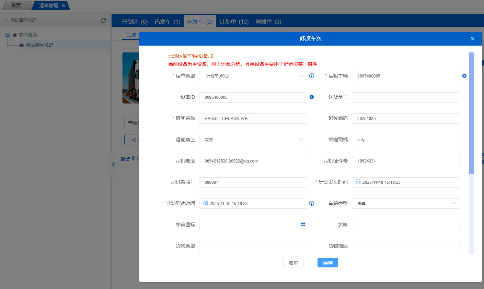Collapse the 软件测试 tree node
This screenshot has height=289, width=484.
click(x=8, y=35)
